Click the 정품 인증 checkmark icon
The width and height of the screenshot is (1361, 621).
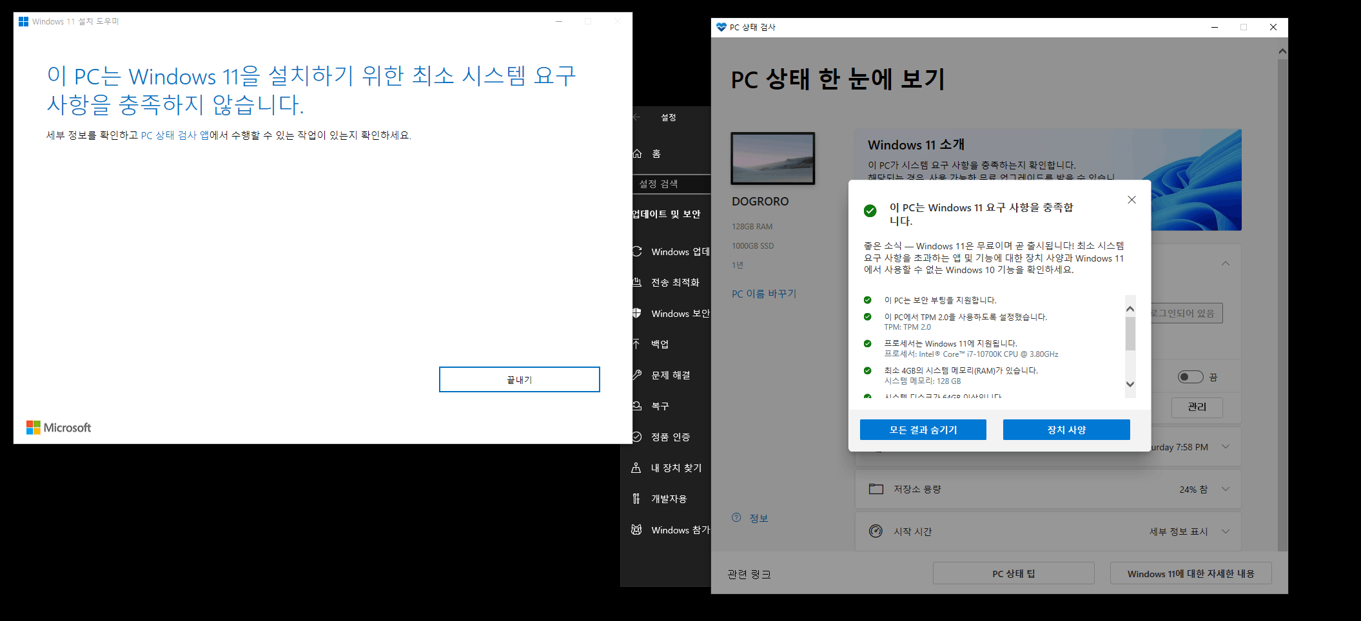tap(636, 437)
